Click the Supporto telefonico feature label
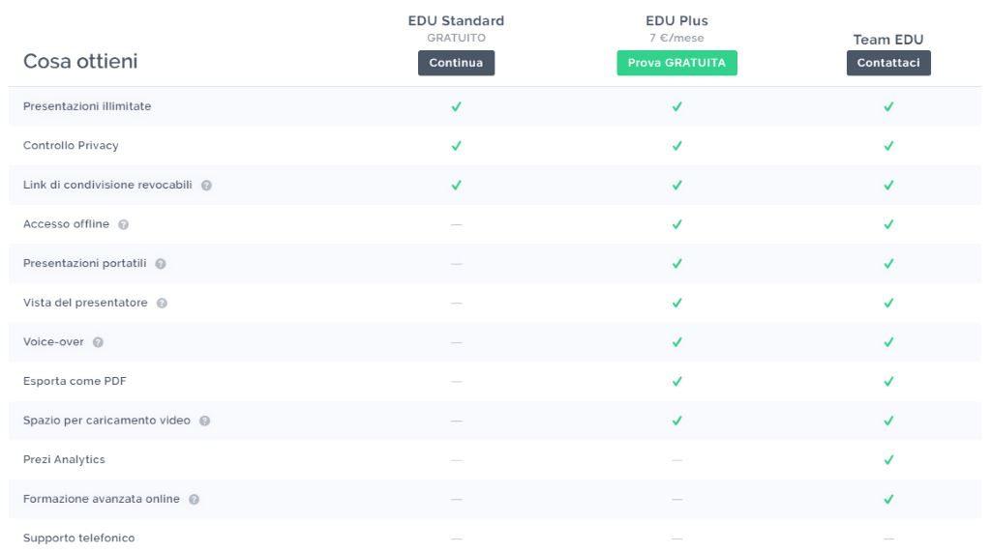 [79, 538]
